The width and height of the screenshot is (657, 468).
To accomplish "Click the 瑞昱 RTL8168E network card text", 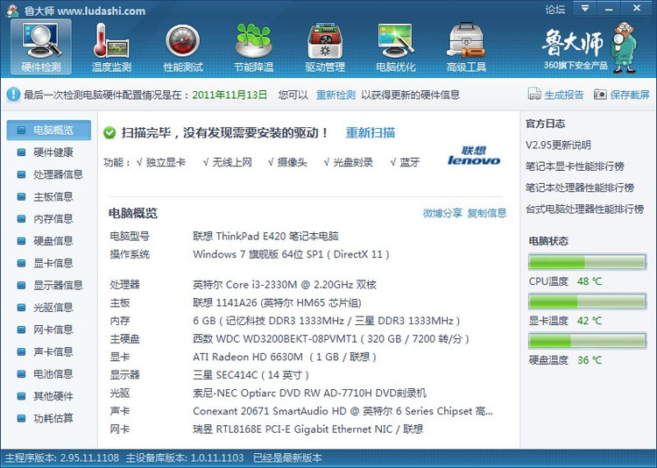I will tap(308, 429).
